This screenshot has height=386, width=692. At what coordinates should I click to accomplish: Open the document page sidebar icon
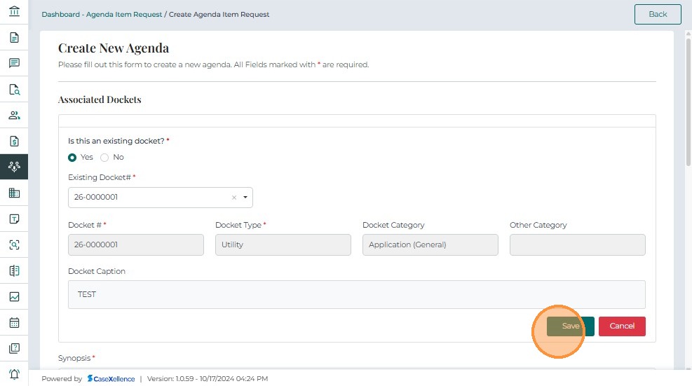coord(14,37)
